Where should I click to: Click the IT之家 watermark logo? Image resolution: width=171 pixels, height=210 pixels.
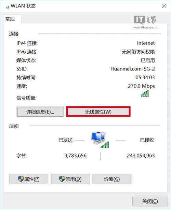coord(145,20)
